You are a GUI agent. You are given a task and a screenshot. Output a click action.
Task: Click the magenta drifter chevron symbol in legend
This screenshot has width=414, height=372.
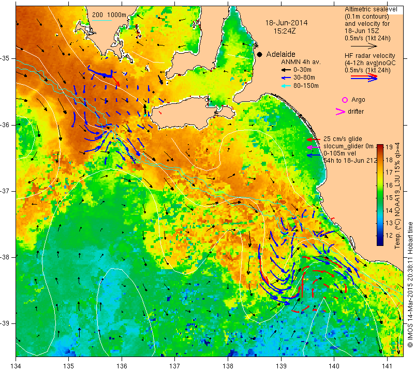341,112
